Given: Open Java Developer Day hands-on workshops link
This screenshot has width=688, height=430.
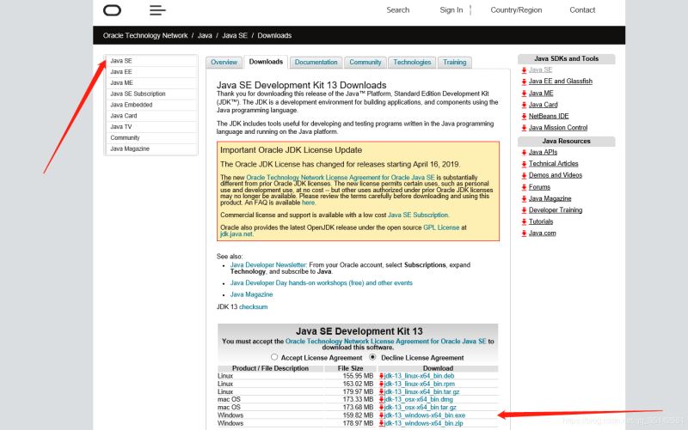Looking at the screenshot, I should pyautogui.click(x=321, y=283).
